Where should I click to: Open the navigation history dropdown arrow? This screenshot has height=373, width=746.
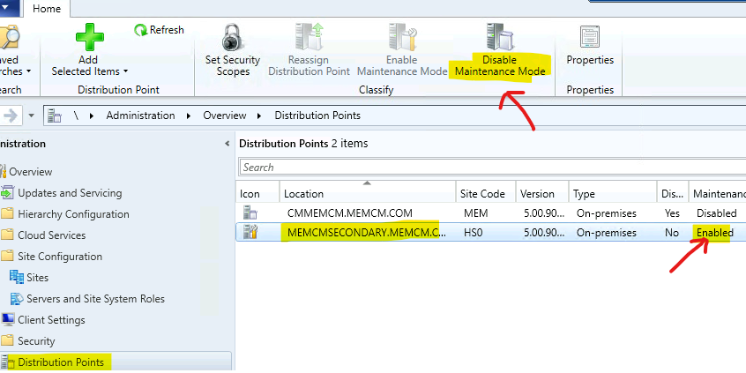32,116
